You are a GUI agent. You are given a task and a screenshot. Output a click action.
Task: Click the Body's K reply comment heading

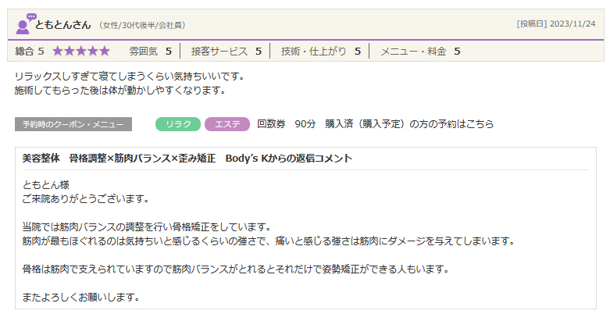point(187,159)
